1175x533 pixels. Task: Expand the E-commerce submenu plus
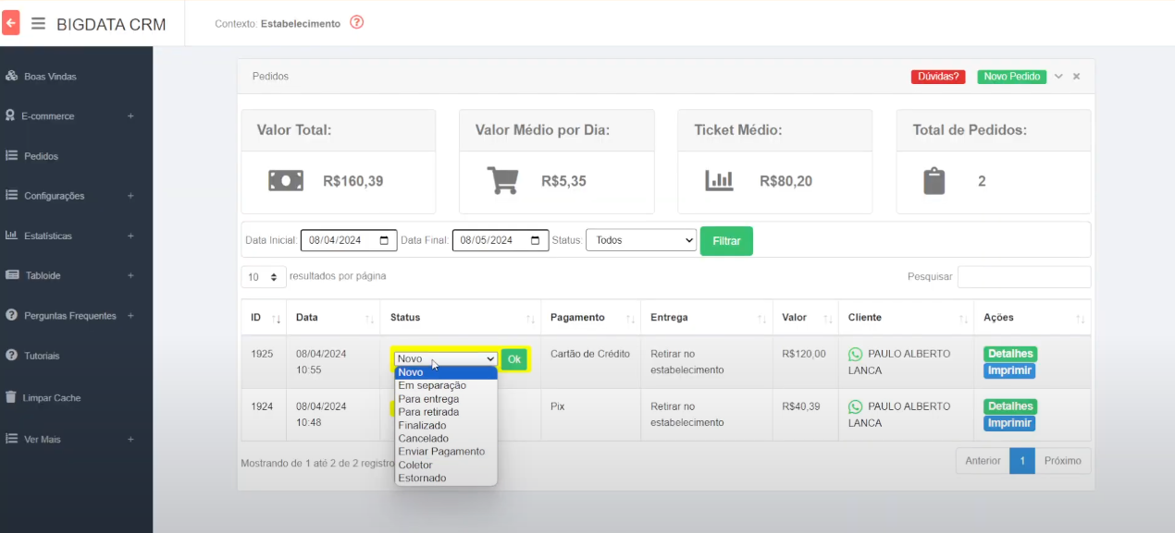tap(130, 116)
